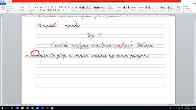The height and width of the screenshot is (110, 196).
Task: Click the Cut command in clipboard group
Action: pos(9,6)
